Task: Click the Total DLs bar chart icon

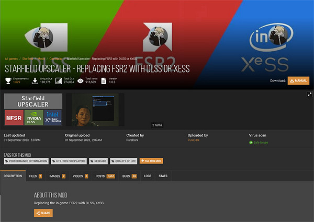Action: (58, 80)
